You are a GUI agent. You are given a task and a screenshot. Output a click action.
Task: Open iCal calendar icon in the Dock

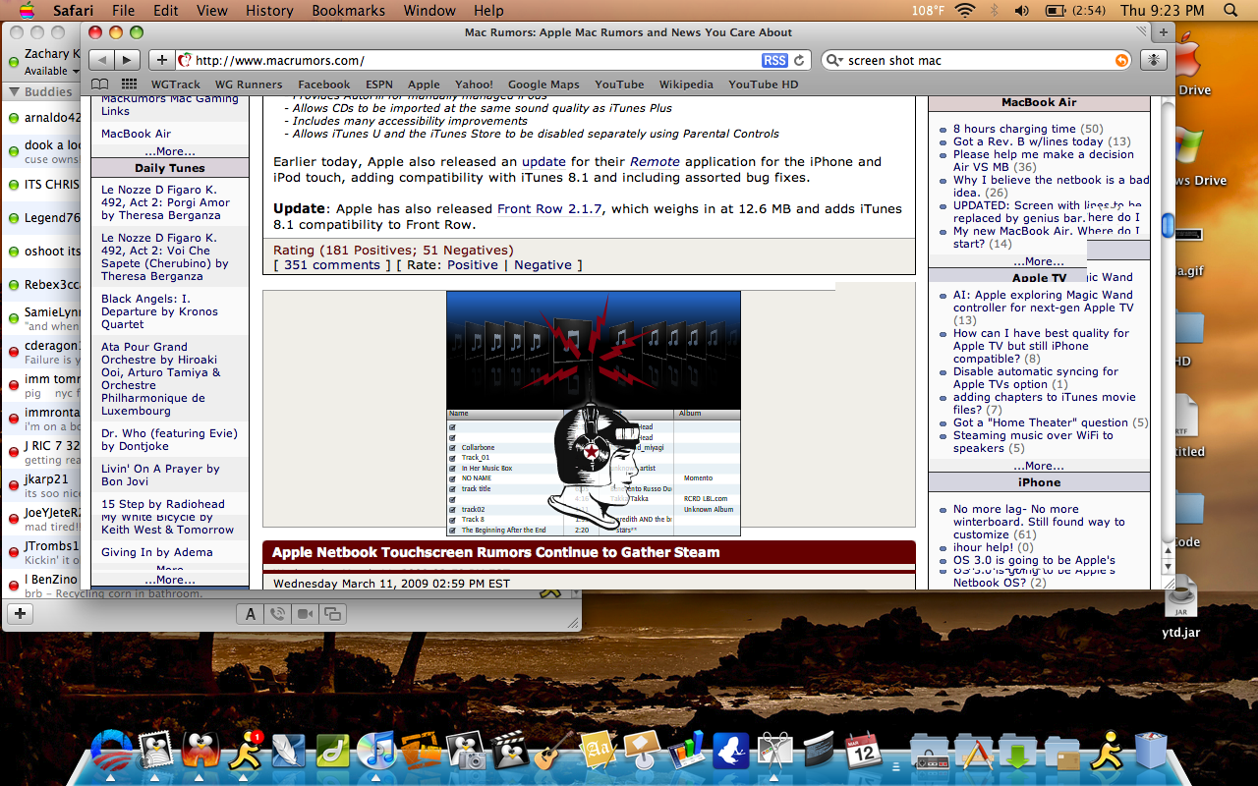pyautogui.click(x=862, y=751)
